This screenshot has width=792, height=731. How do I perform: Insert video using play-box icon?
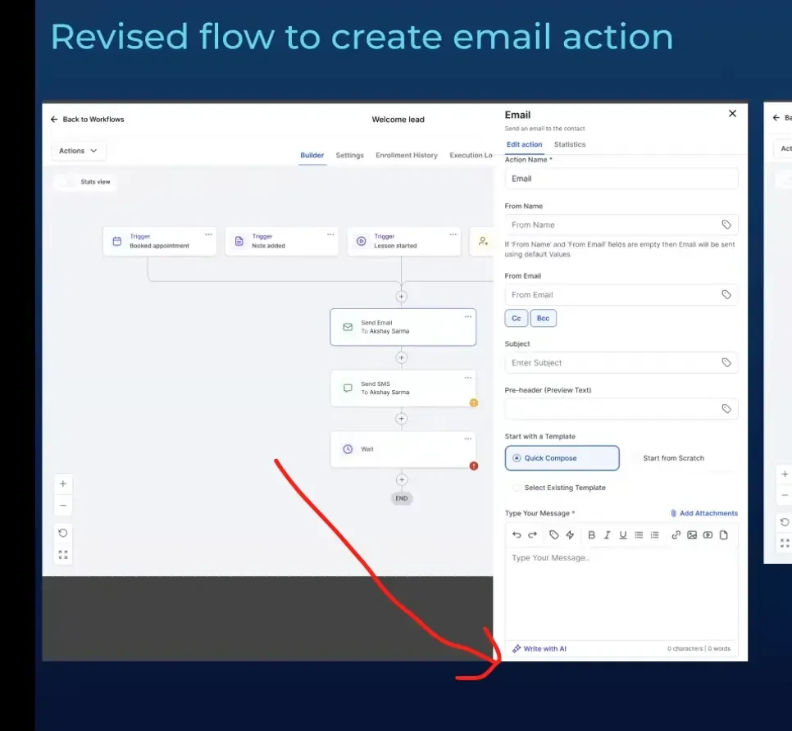click(708, 535)
